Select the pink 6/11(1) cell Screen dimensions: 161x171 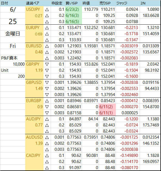(x=107, y=113)
